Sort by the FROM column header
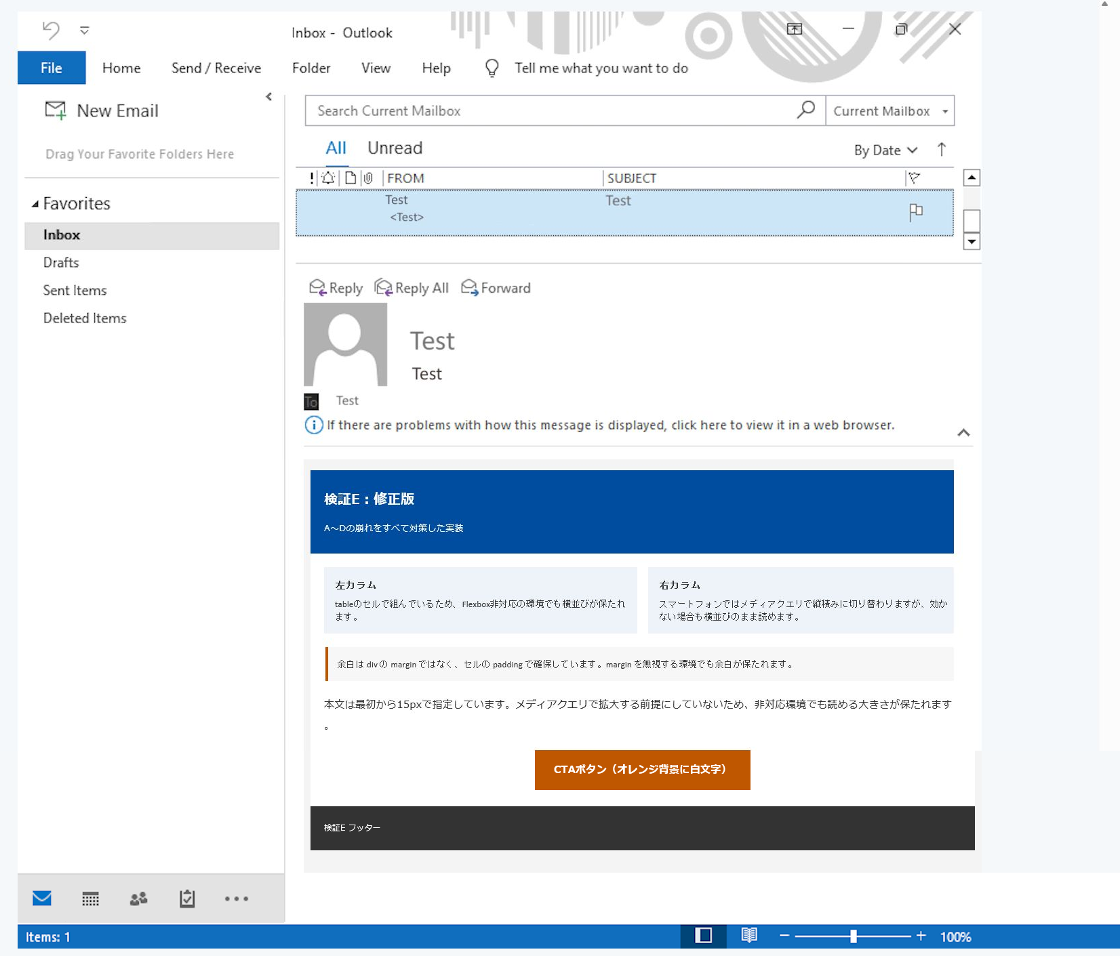Image resolution: width=1120 pixels, height=956 pixels. click(x=406, y=178)
